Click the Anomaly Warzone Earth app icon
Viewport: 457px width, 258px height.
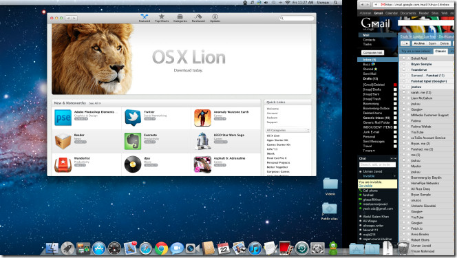pos(202,118)
